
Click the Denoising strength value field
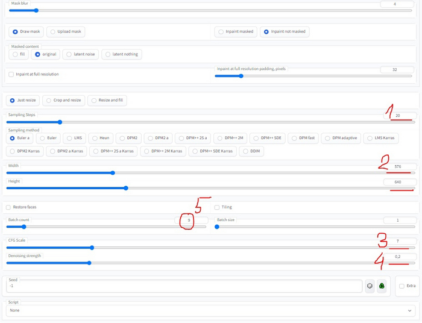(400, 257)
